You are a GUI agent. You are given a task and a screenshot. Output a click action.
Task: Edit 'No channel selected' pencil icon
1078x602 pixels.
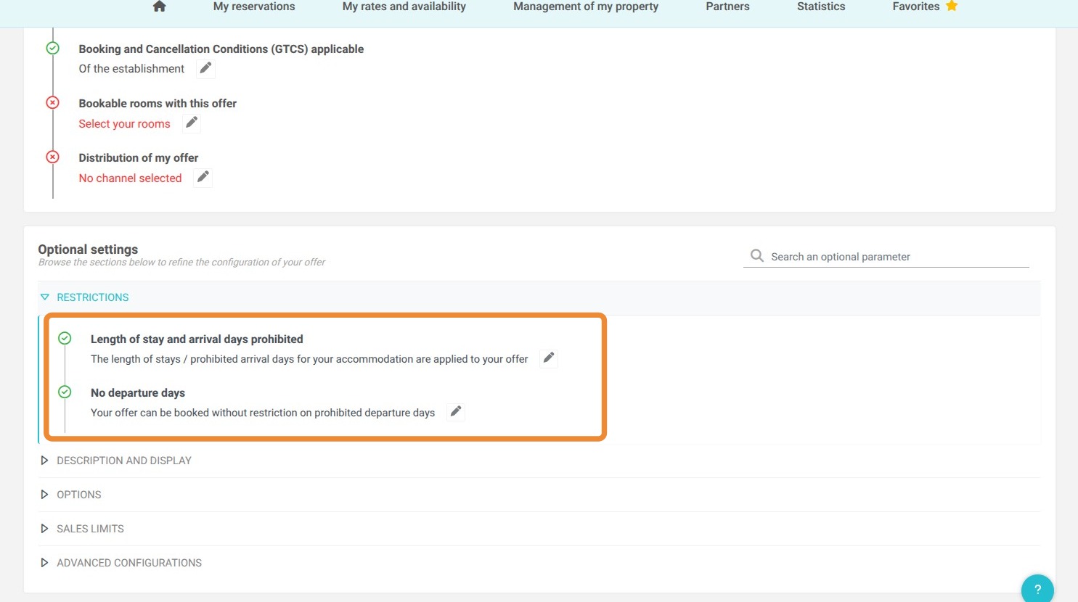pos(203,177)
